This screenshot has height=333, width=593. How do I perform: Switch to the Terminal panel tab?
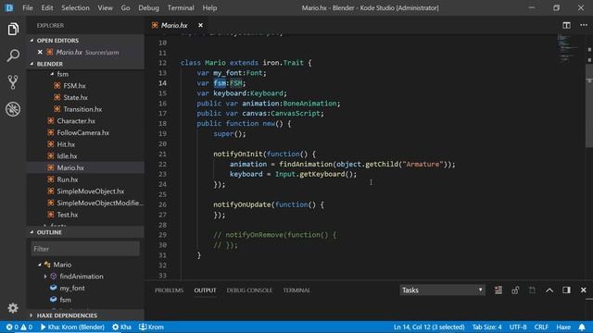tap(296, 290)
